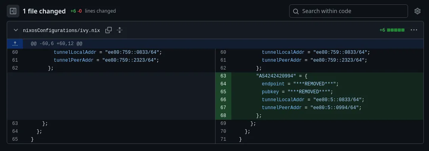Select added line number 67
Screen dimensions: 429x151
[x=223, y=108]
